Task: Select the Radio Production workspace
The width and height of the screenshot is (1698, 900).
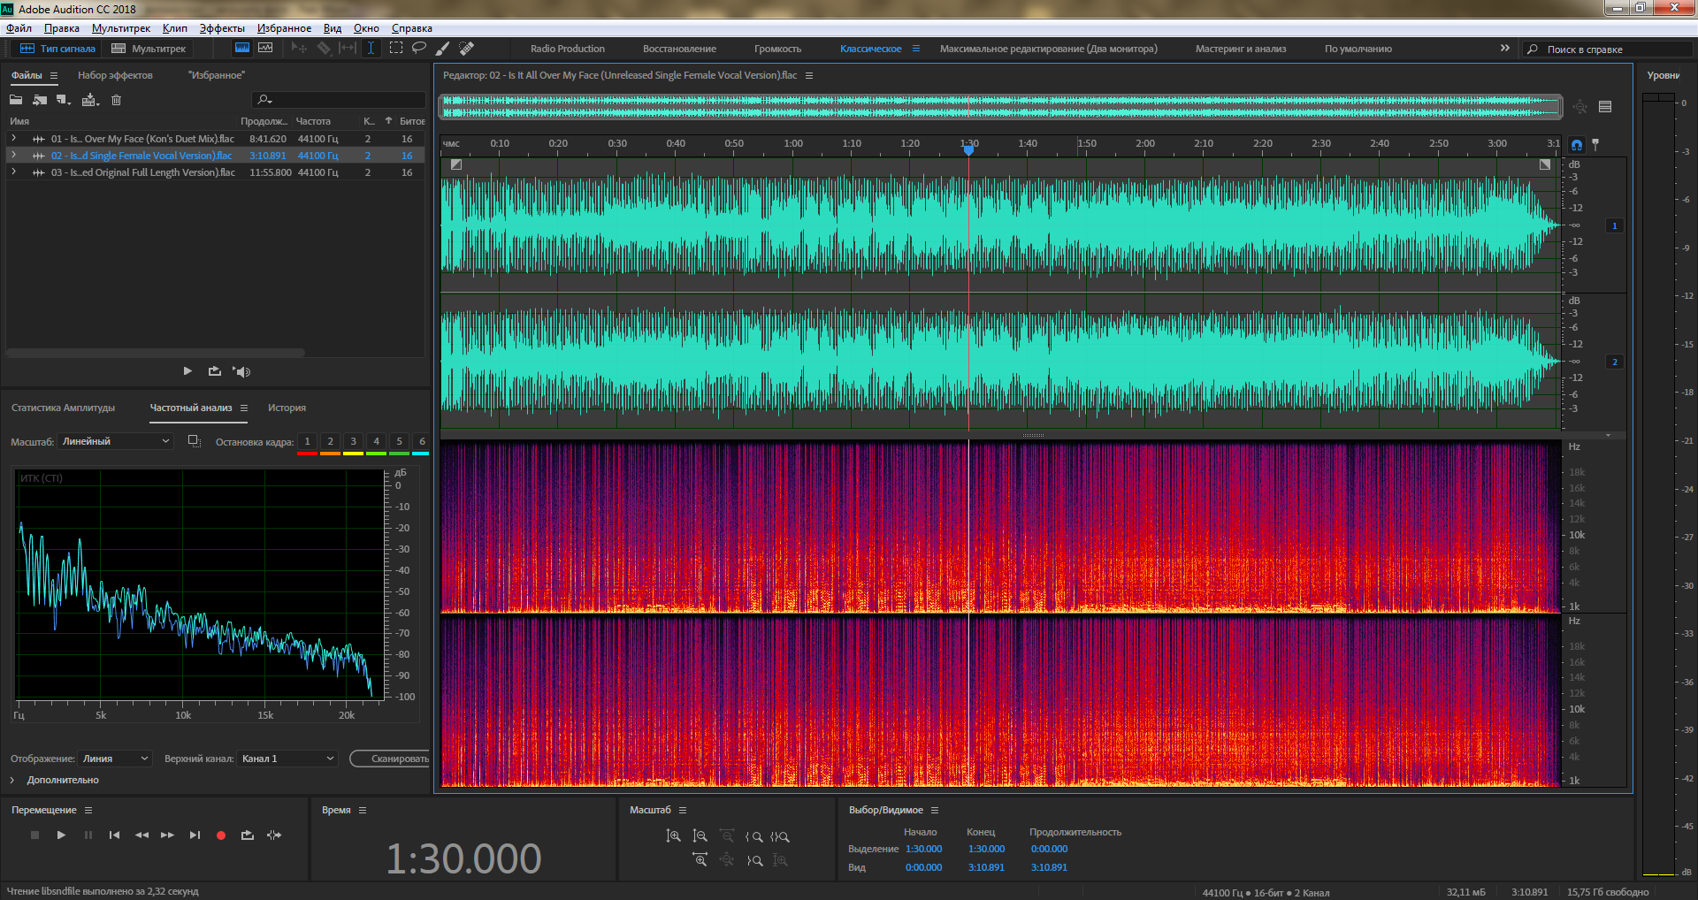Action: [567, 49]
